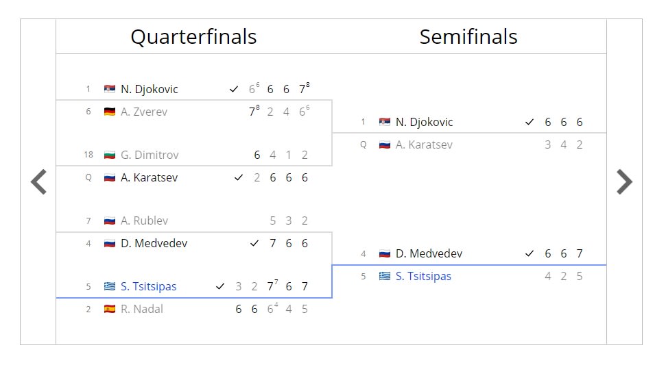Click S. Tsitsipas name in semifinals
This screenshot has width=666, height=365.
(423, 276)
